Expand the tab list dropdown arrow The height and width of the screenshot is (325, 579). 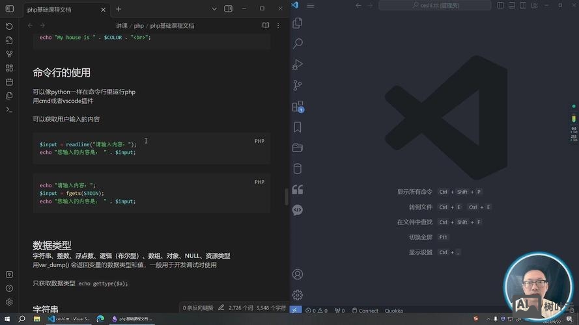click(x=214, y=9)
